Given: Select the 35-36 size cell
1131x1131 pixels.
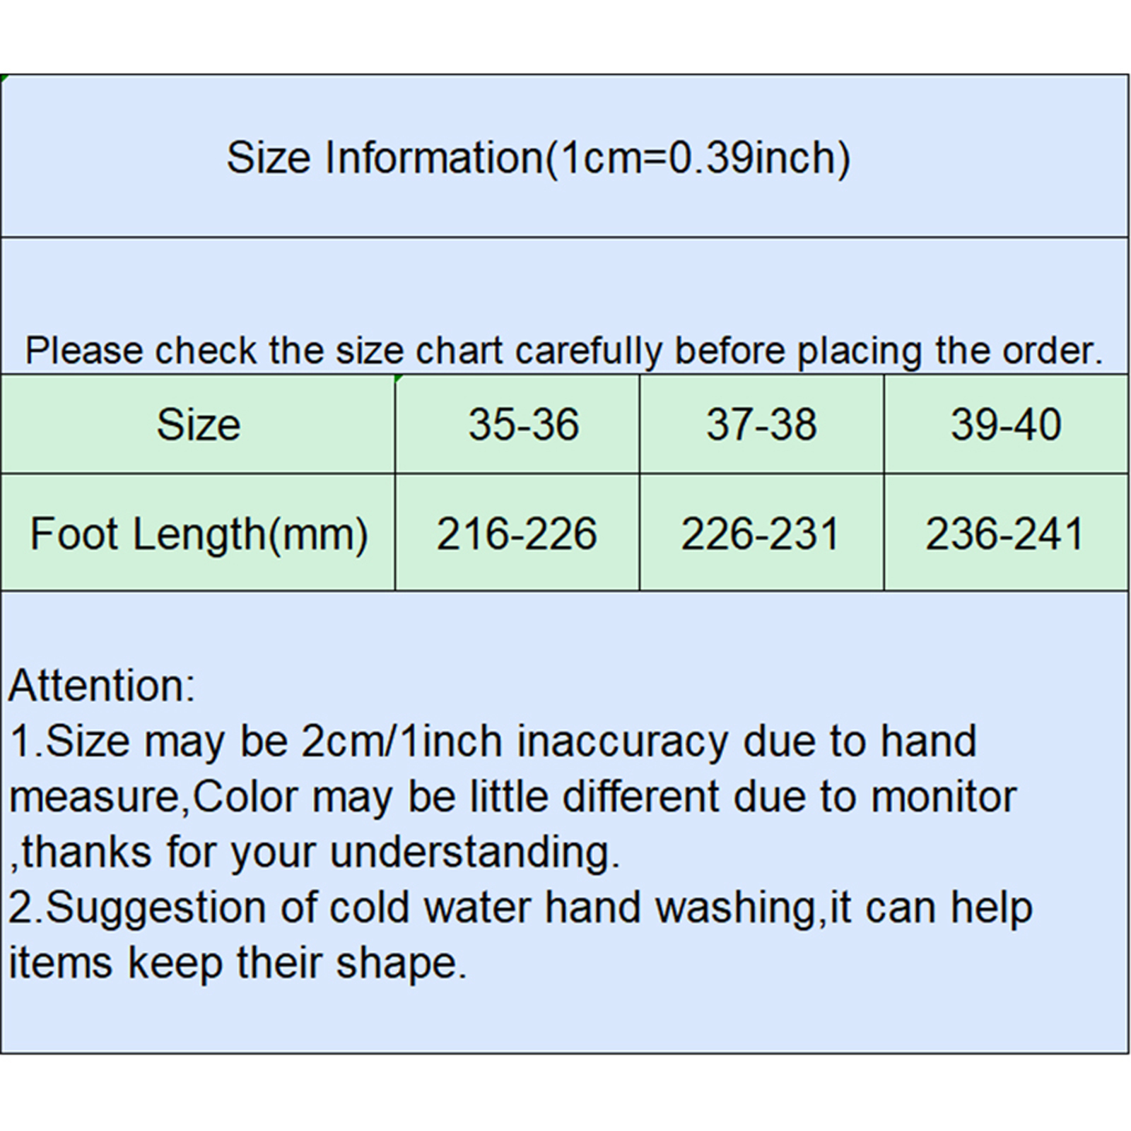Looking at the screenshot, I should 523,424.
